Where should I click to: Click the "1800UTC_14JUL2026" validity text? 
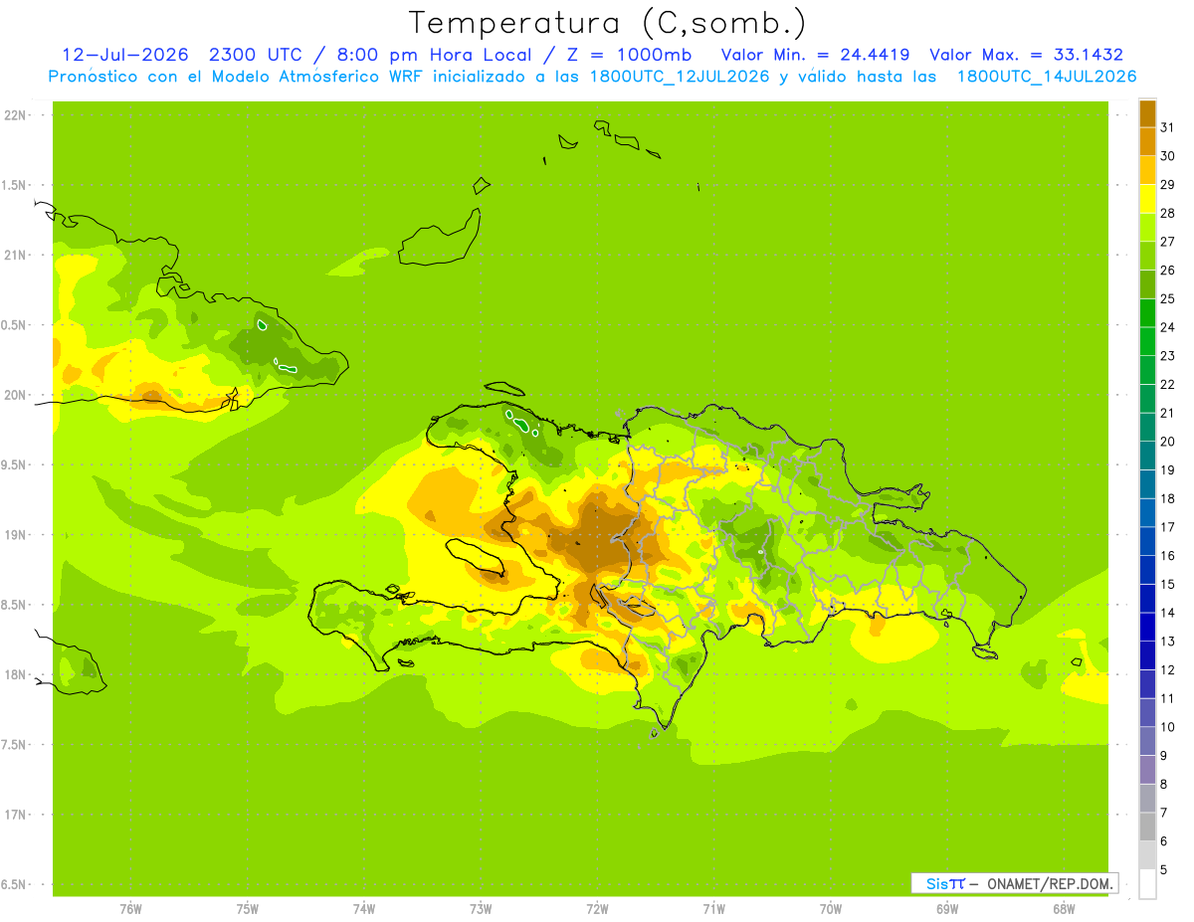(1047, 77)
